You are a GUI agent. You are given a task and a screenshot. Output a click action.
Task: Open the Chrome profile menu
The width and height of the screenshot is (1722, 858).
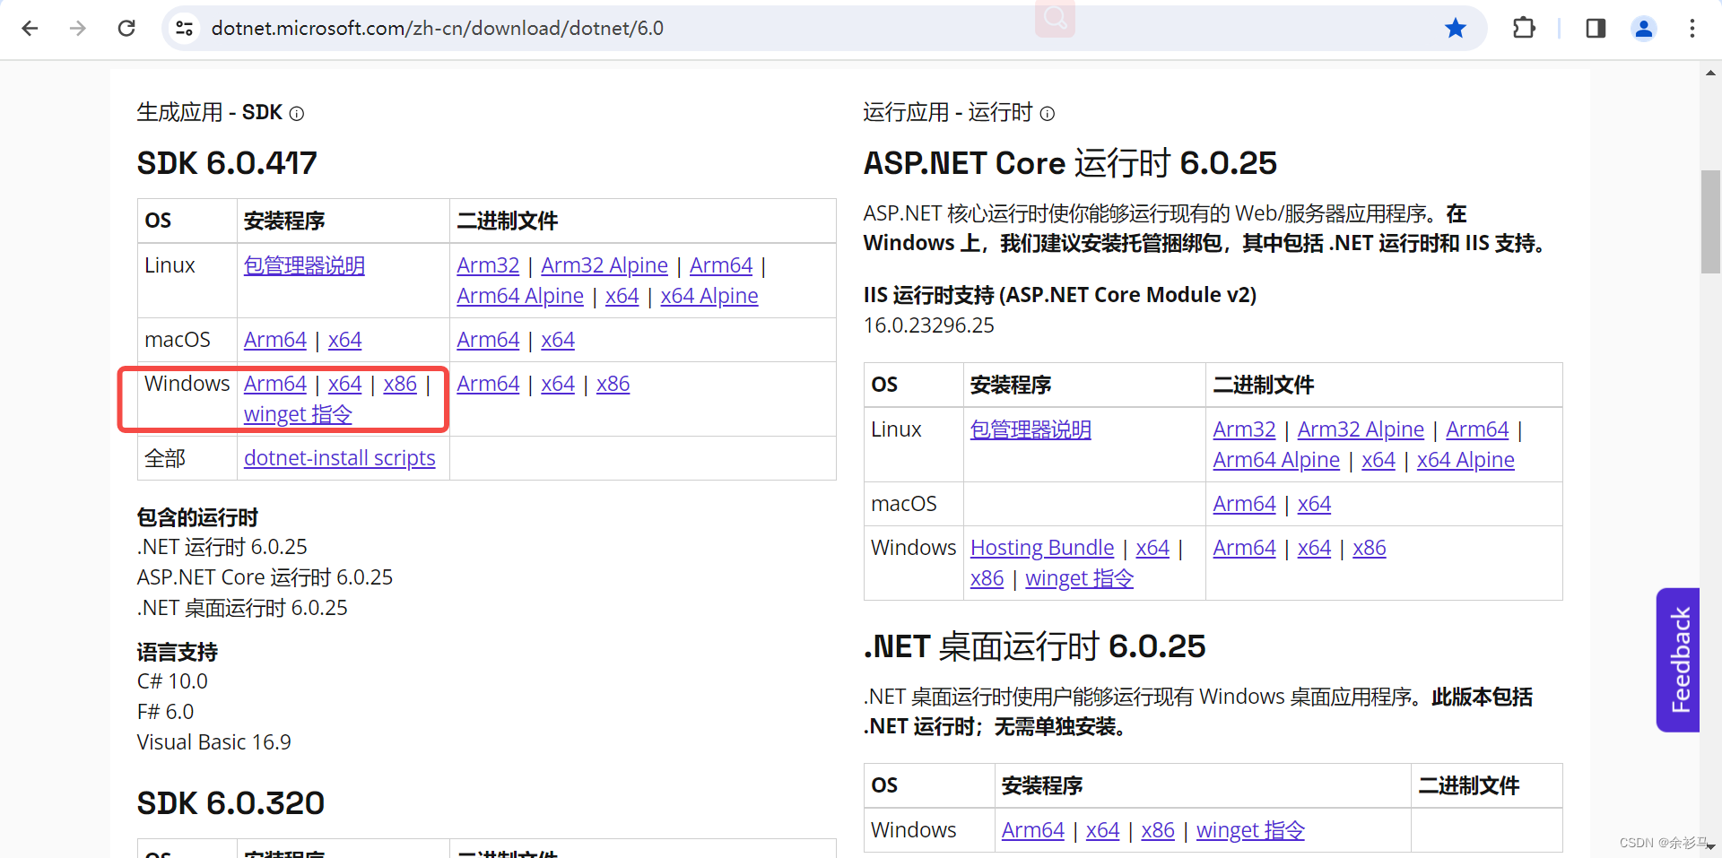(1644, 29)
